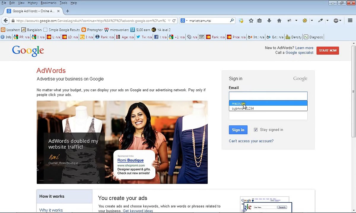356x213 pixels.
Task: Open the View menu
Action: (x=21, y=3)
